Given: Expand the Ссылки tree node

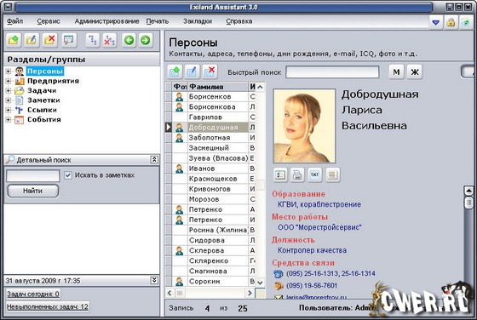Looking at the screenshot, I should tap(9, 110).
